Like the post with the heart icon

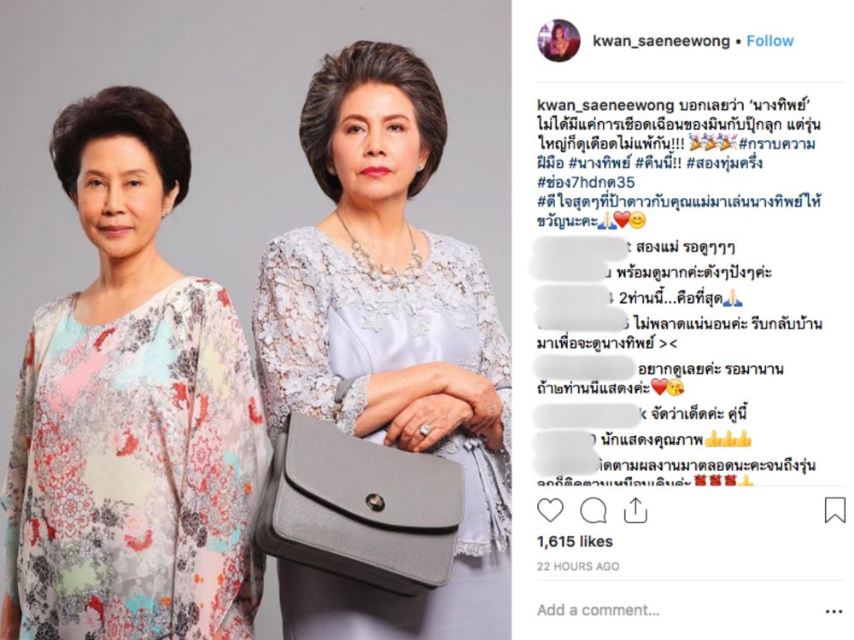[550, 511]
